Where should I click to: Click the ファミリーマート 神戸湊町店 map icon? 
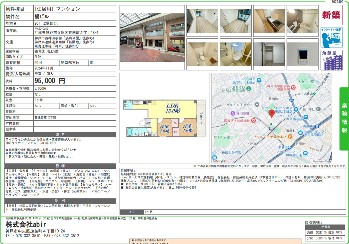(305, 153)
